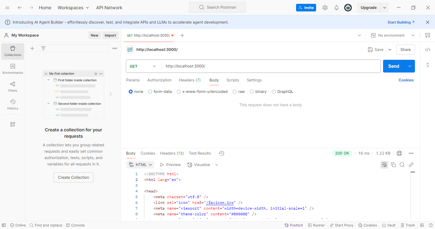Screen dimensions: 435x229
Task: Open the GET method dropdown
Action: [143, 66]
